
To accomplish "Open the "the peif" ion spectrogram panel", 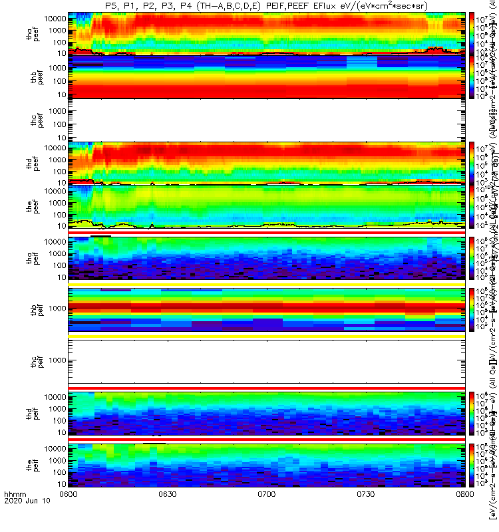I will pyautogui.click(x=267, y=465).
